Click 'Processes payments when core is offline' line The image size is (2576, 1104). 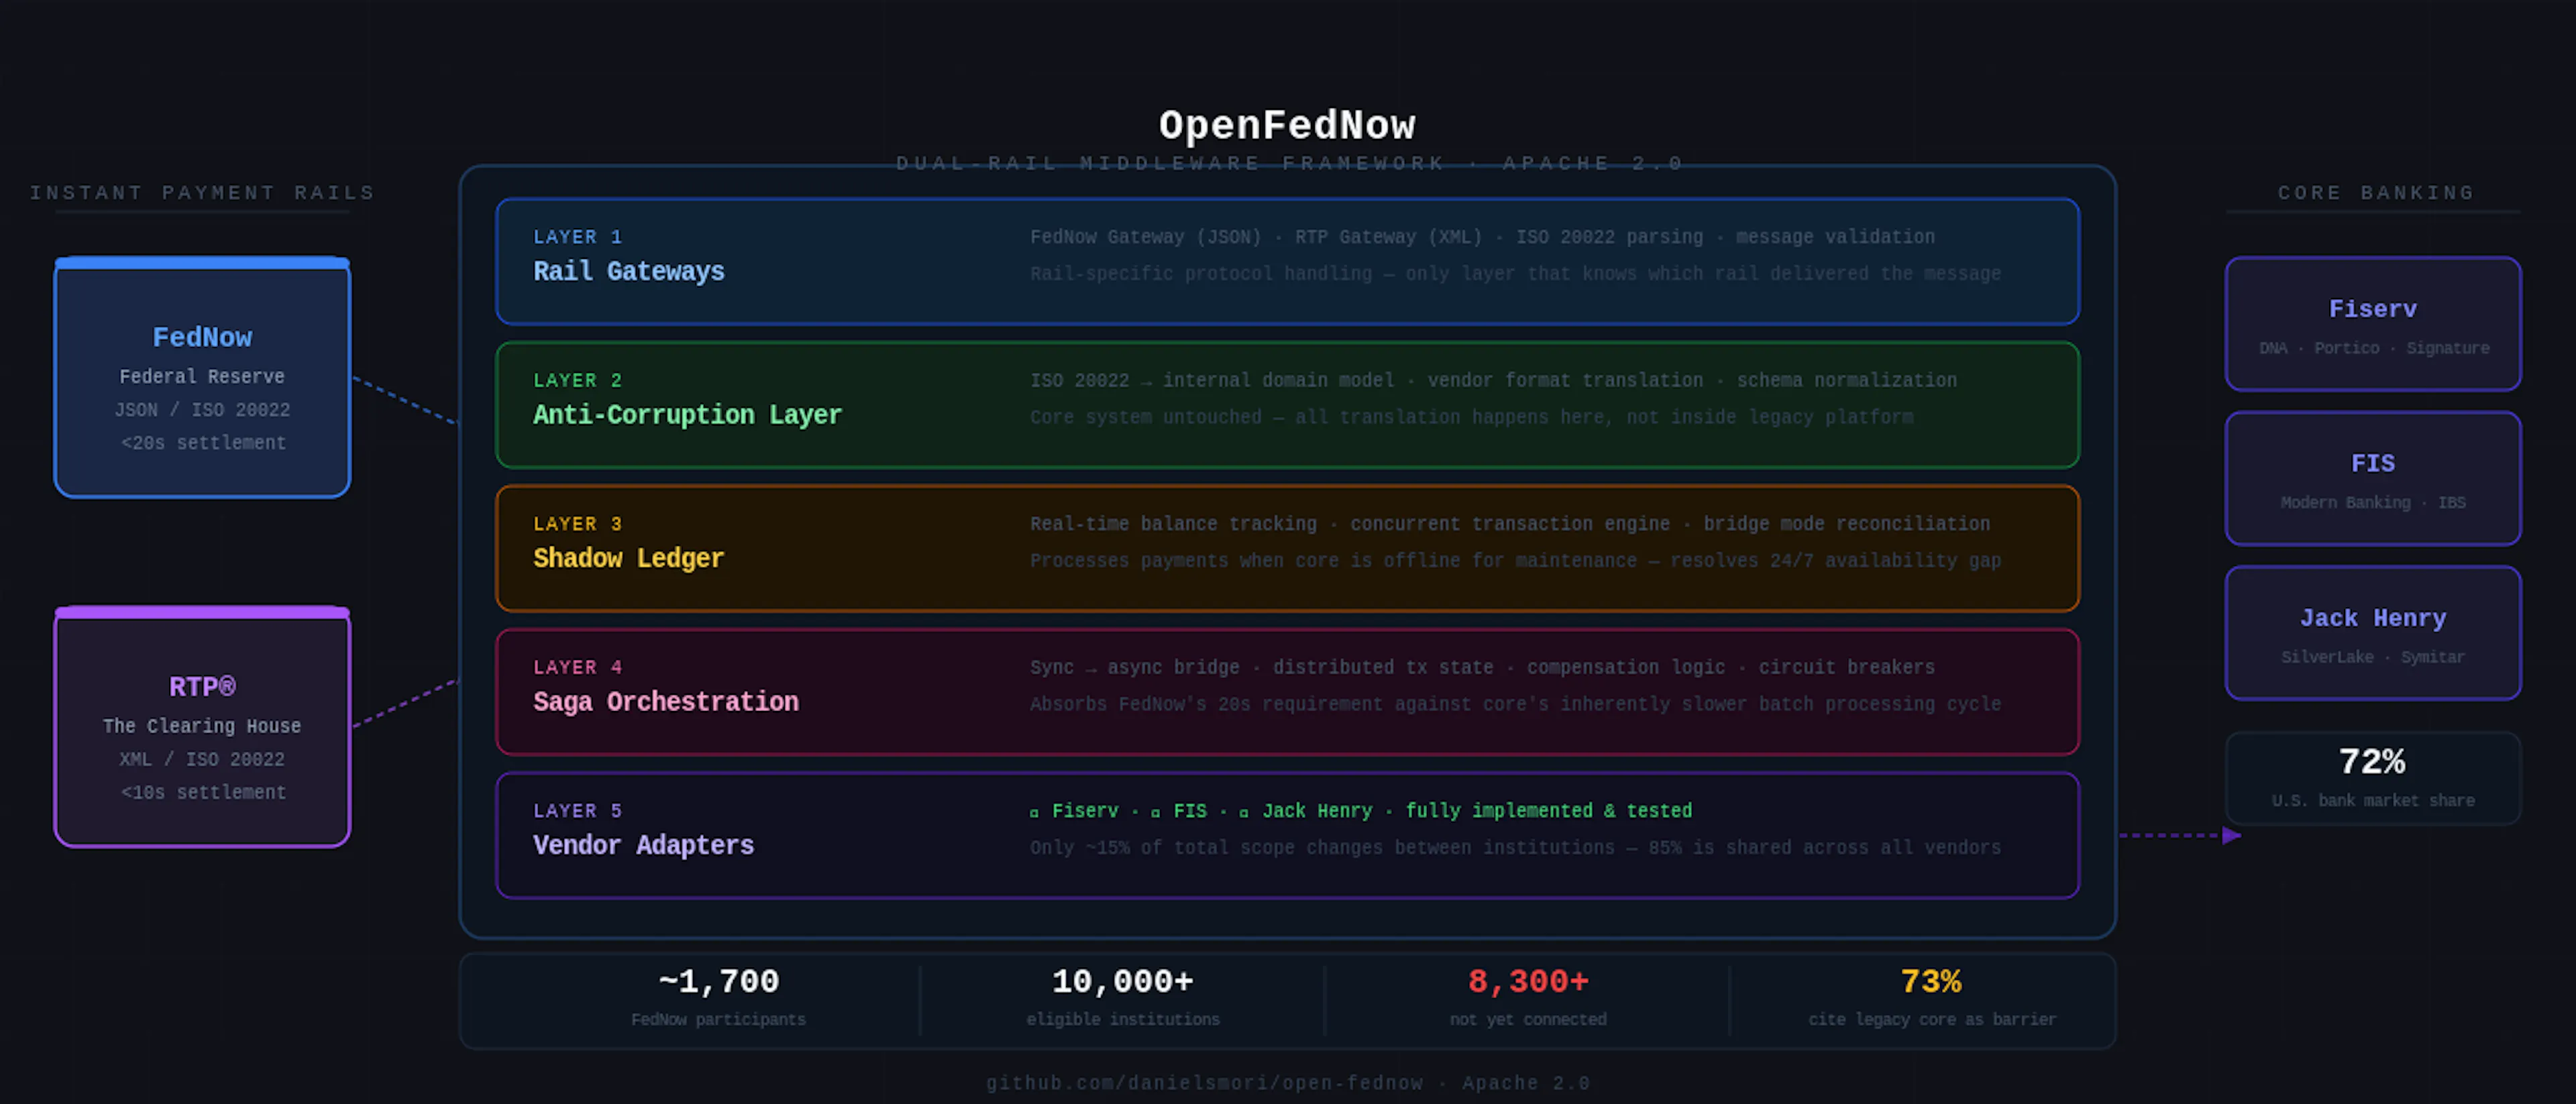coord(1515,560)
